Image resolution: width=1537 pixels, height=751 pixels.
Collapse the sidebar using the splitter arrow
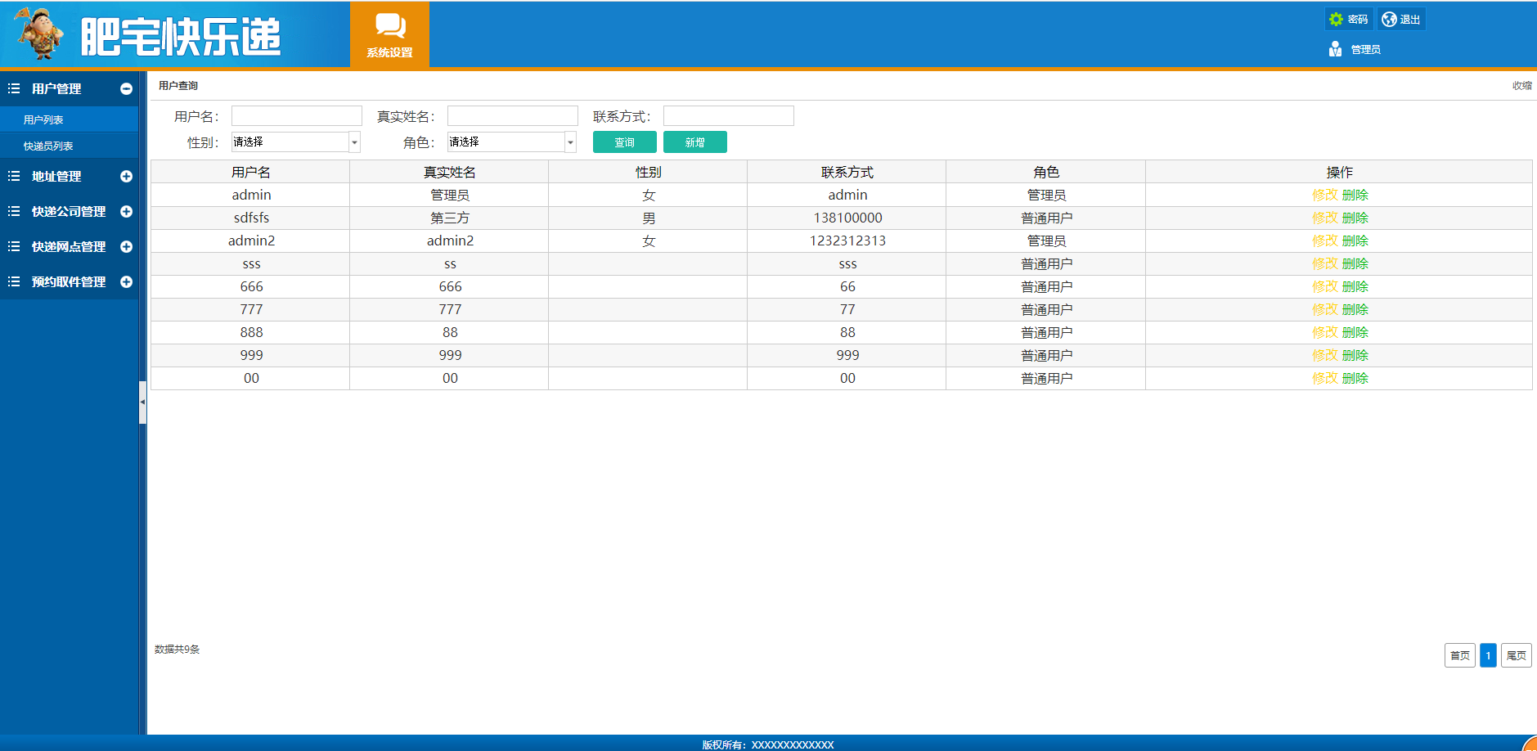click(x=142, y=402)
